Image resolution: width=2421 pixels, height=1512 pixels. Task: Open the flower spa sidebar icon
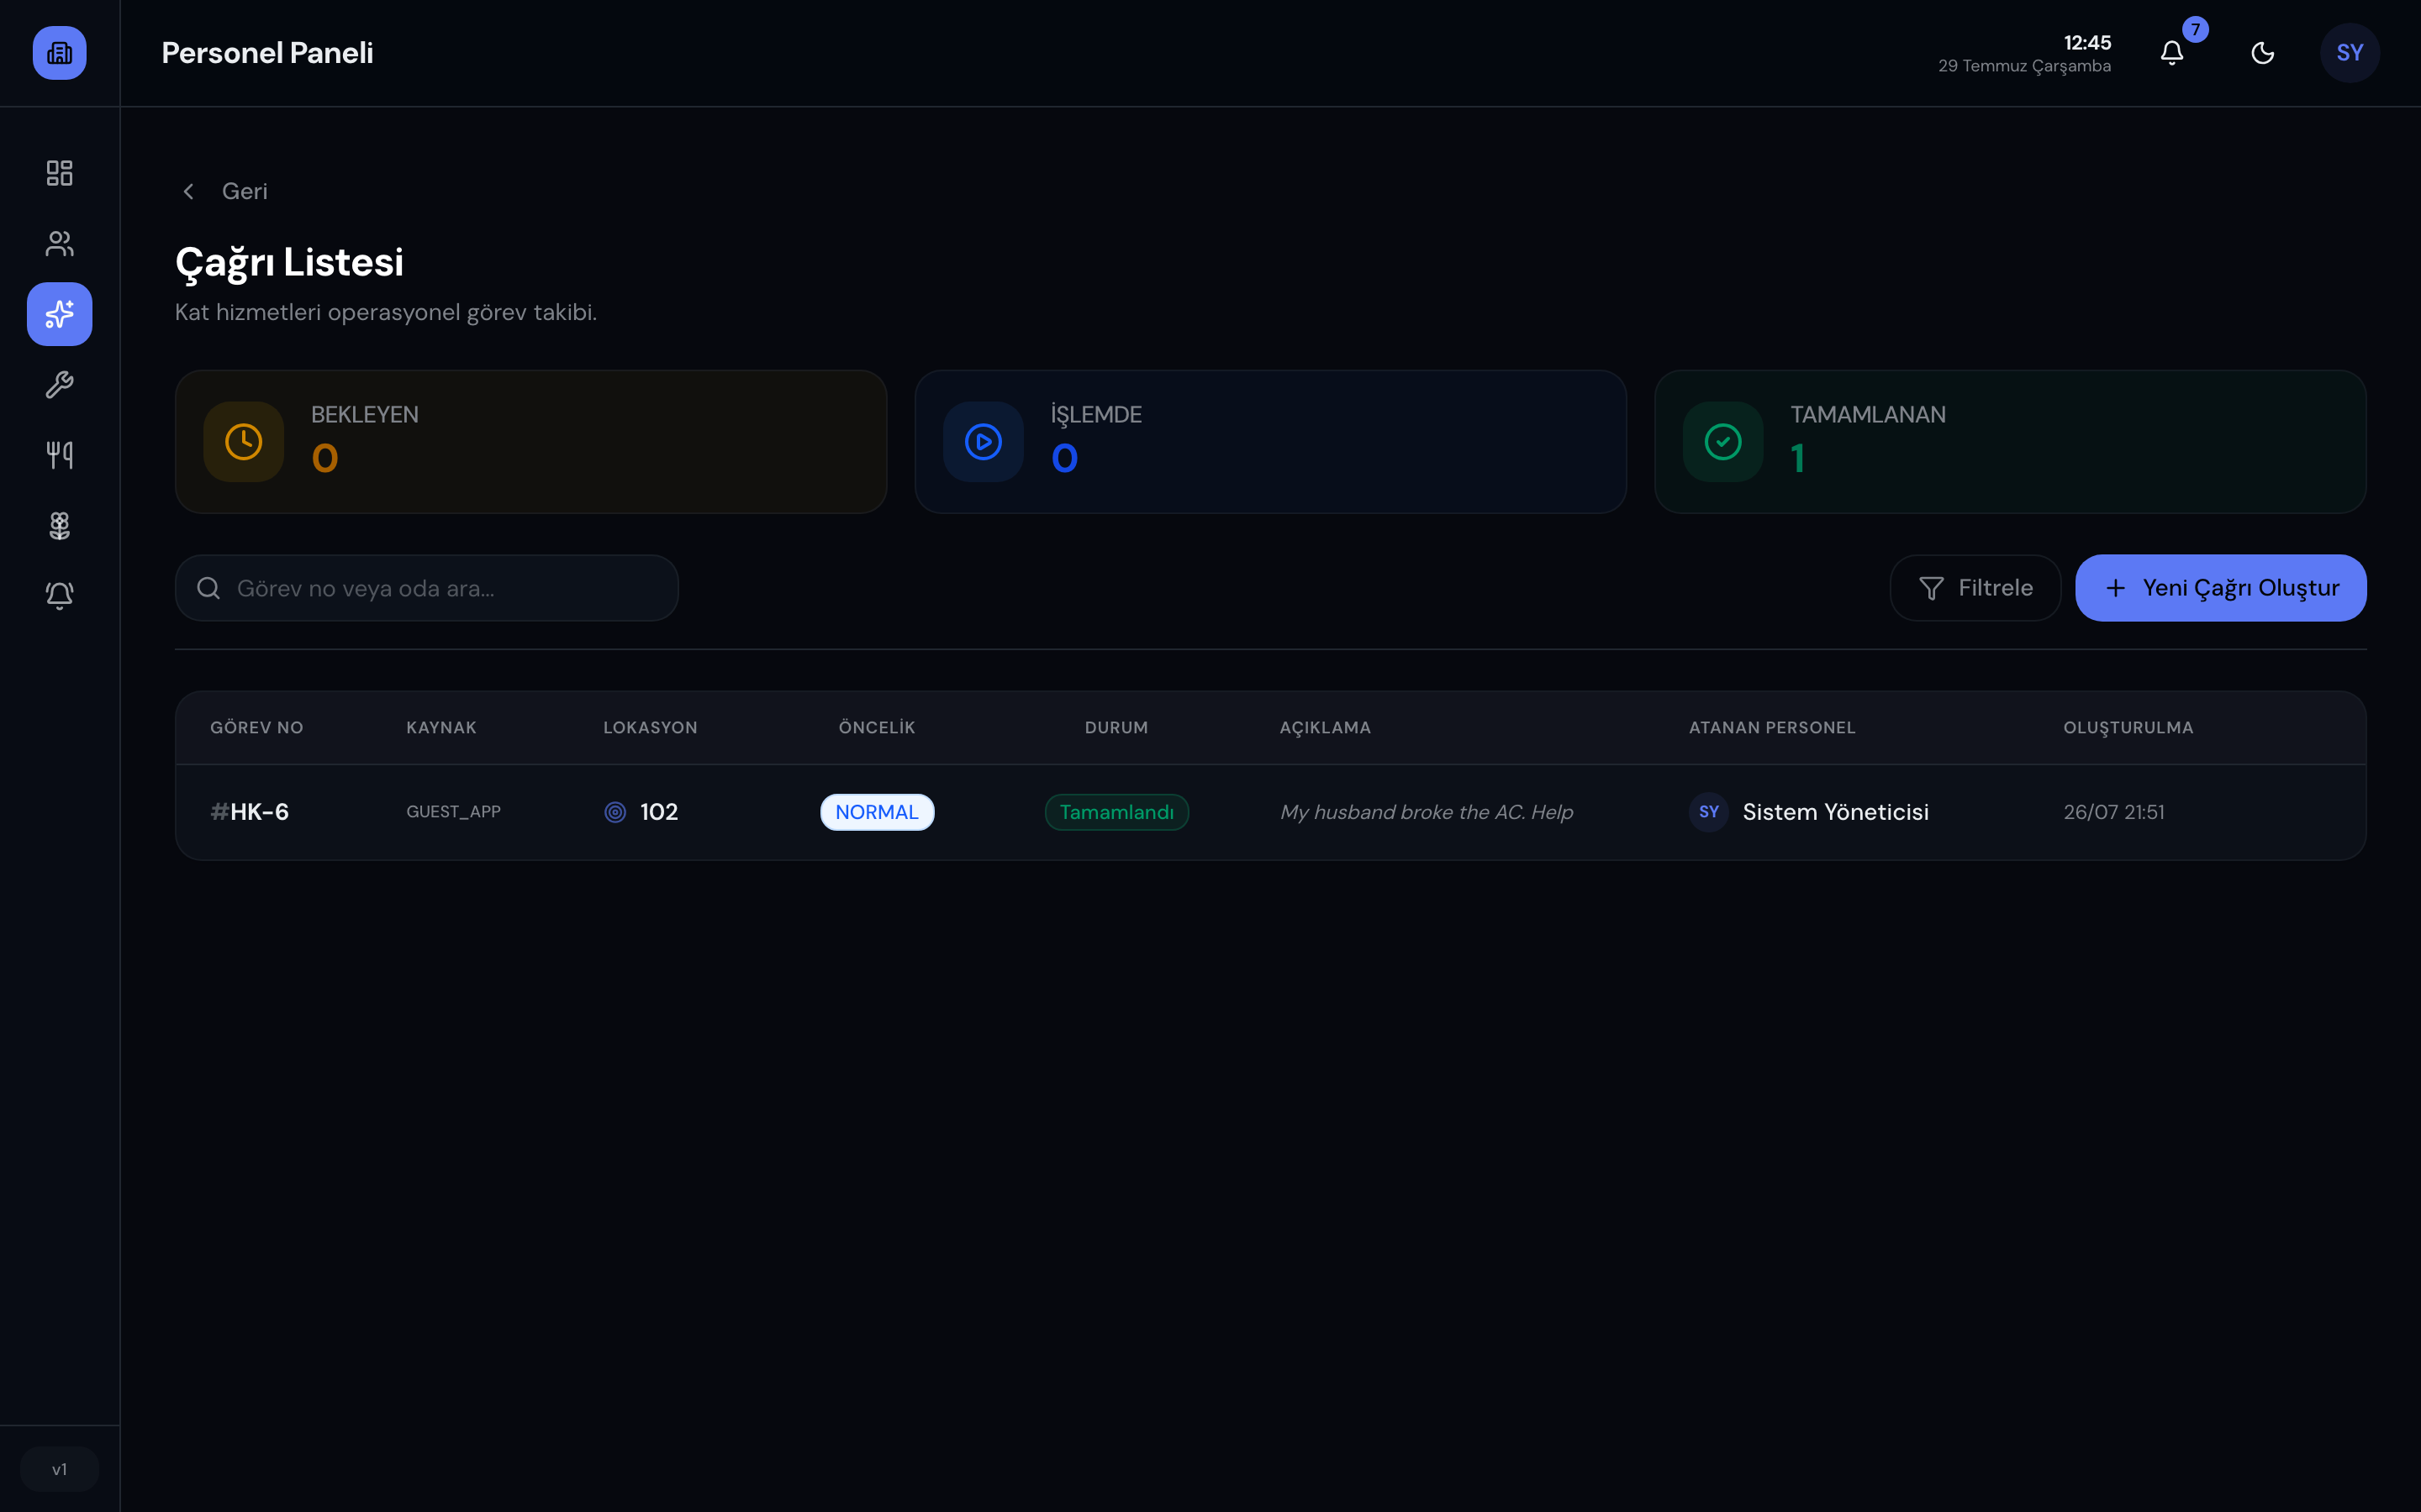click(59, 525)
